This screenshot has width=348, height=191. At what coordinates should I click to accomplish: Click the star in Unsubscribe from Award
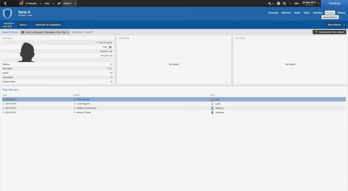(316, 32)
